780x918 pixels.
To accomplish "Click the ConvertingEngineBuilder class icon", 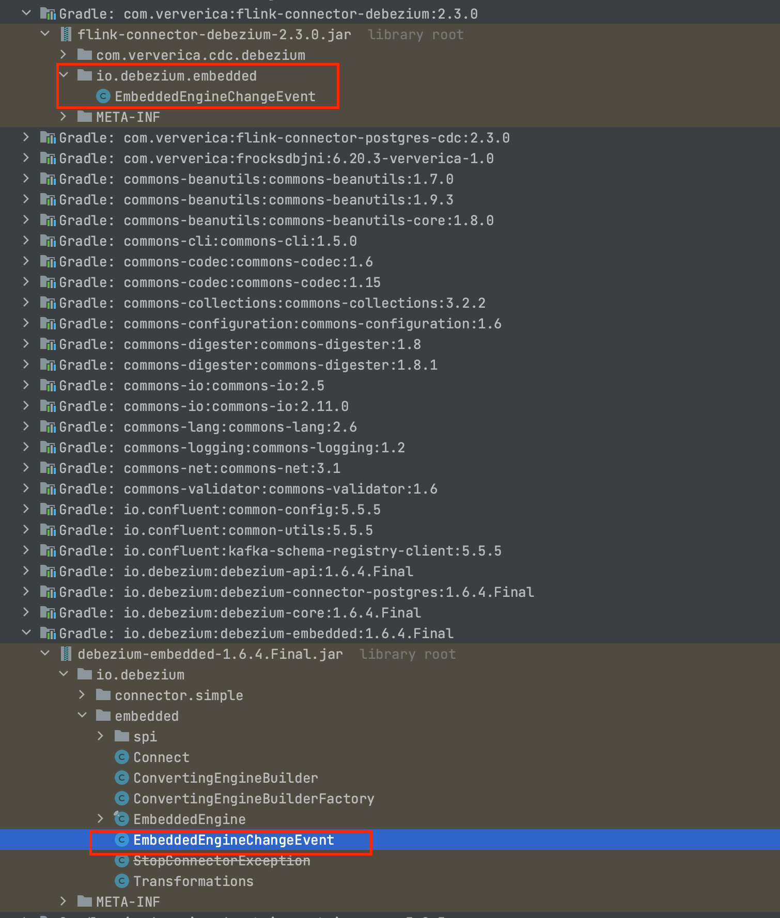I will point(122,778).
